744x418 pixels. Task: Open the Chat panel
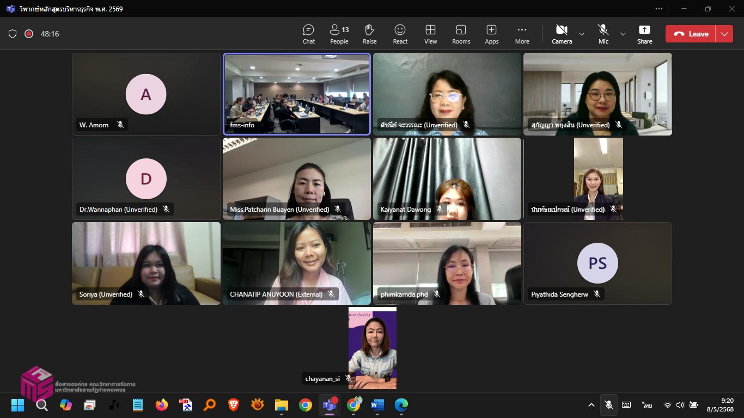(308, 34)
